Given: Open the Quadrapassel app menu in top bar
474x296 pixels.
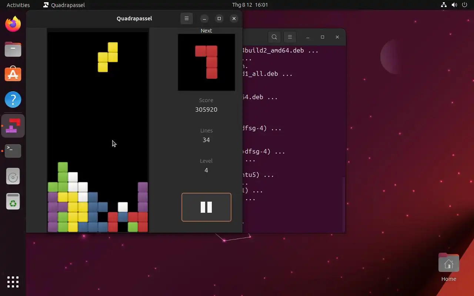Looking at the screenshot, I should [64, 5].
